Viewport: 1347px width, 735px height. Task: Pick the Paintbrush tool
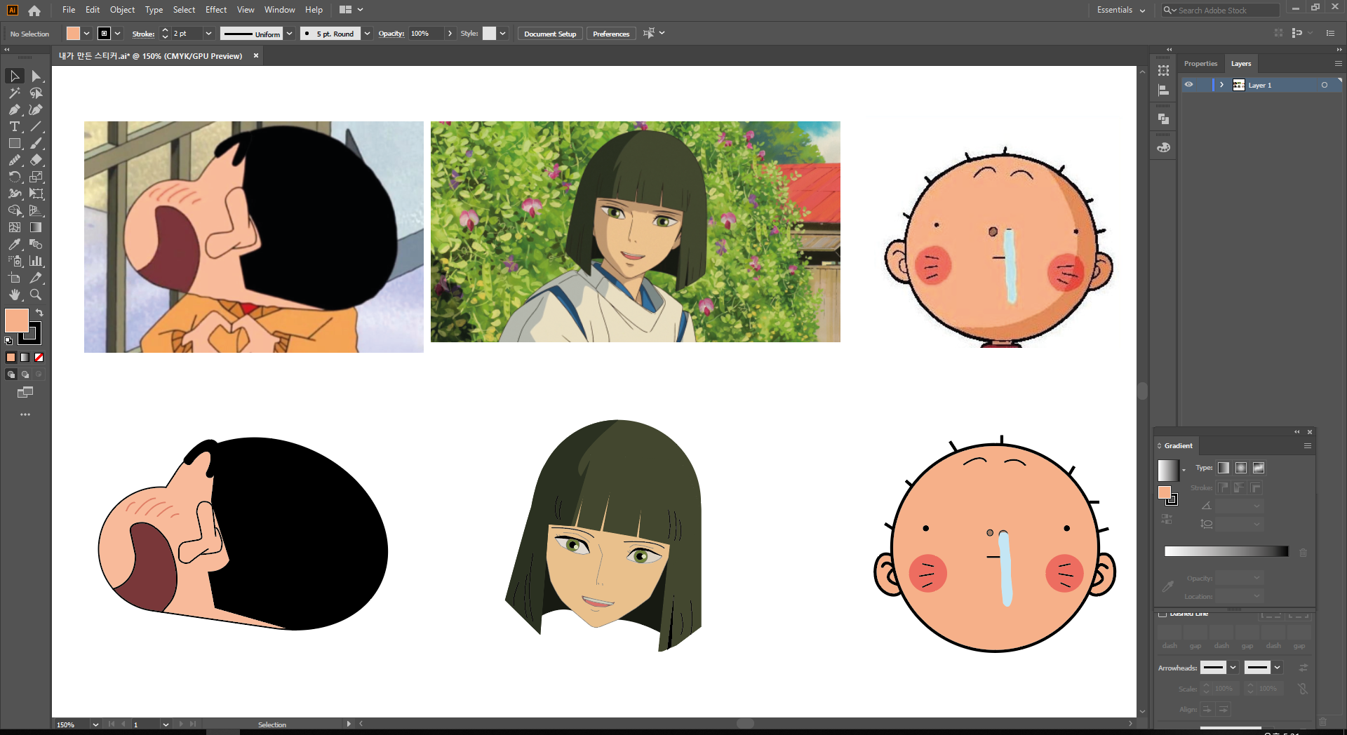click(x=36, y=143)
